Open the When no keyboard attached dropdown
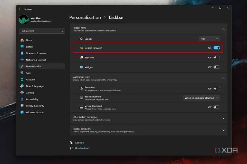 201,98
